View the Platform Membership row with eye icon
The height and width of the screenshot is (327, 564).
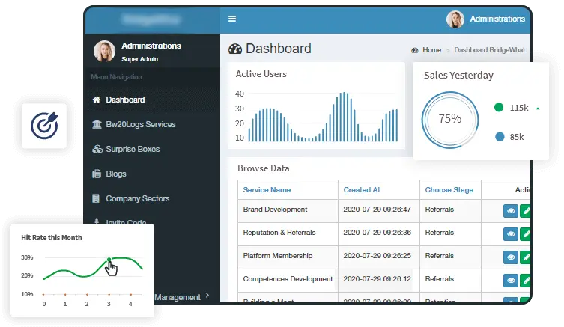coord(511,257)
